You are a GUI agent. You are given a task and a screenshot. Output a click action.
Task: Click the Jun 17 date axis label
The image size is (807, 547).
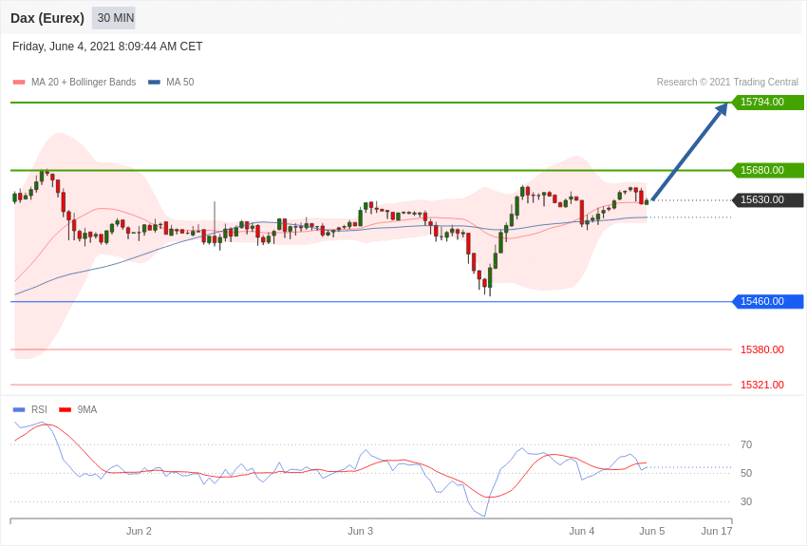click(717, 531)
